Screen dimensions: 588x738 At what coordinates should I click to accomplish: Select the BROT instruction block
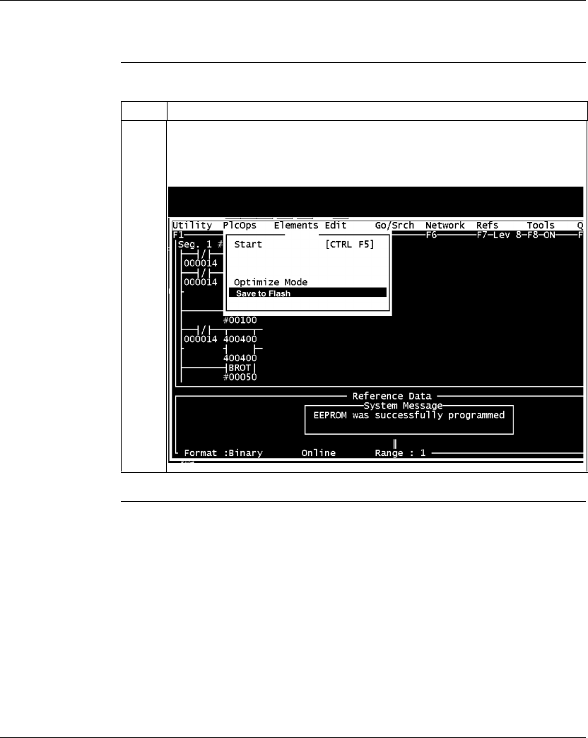[240, 368]
